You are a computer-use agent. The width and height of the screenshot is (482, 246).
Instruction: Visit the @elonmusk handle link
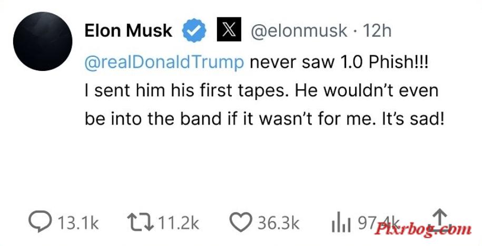click(x=299, y=30)
